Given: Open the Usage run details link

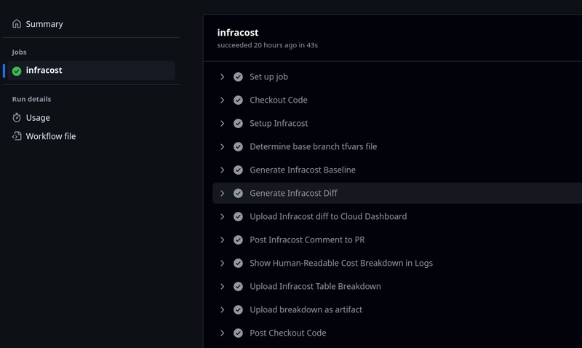Looking at the screenshot, I should (x=38, y=118).
